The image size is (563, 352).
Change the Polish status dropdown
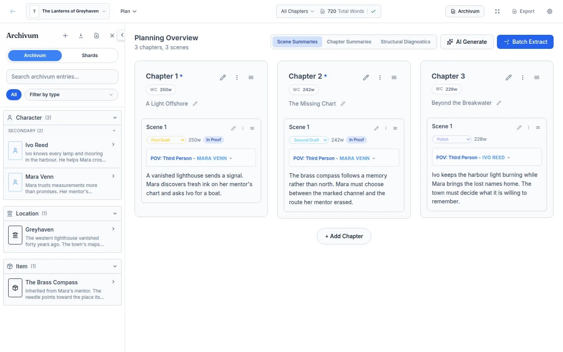click(x=452, y=139)
